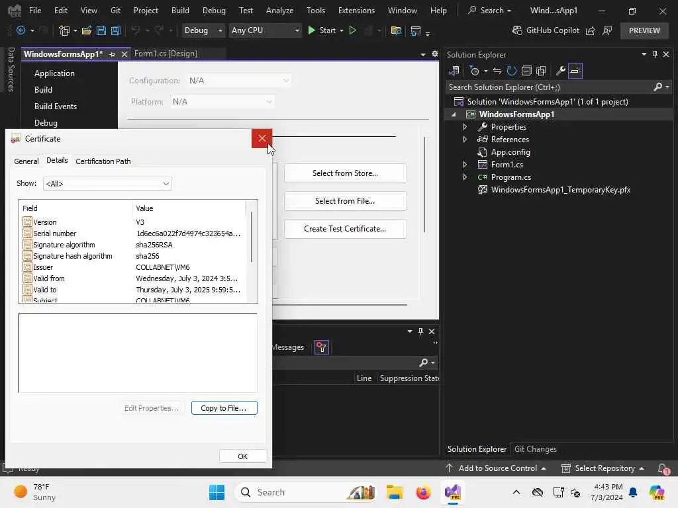
Task: Open the certificate Show field filter dropdown
Action: click(107, 184)
